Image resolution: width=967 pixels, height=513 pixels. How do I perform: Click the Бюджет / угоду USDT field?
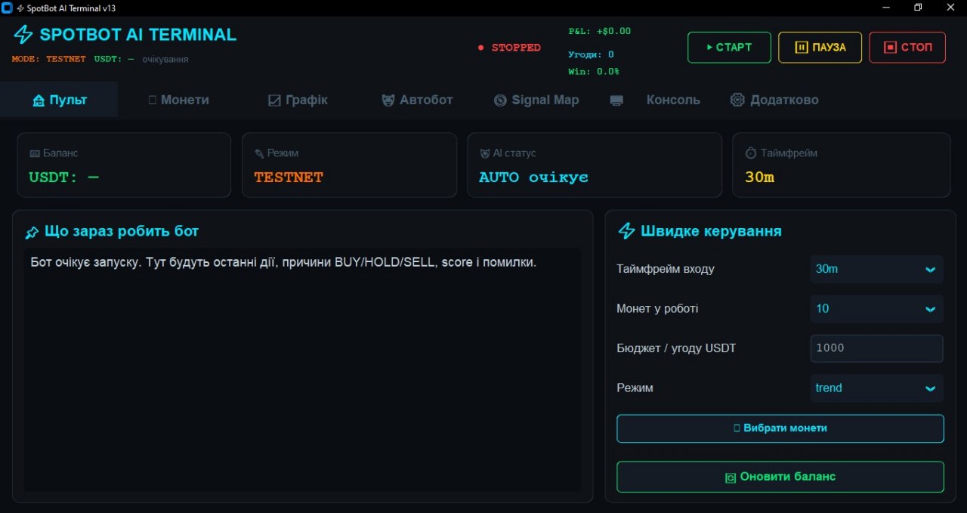[876, 348]
